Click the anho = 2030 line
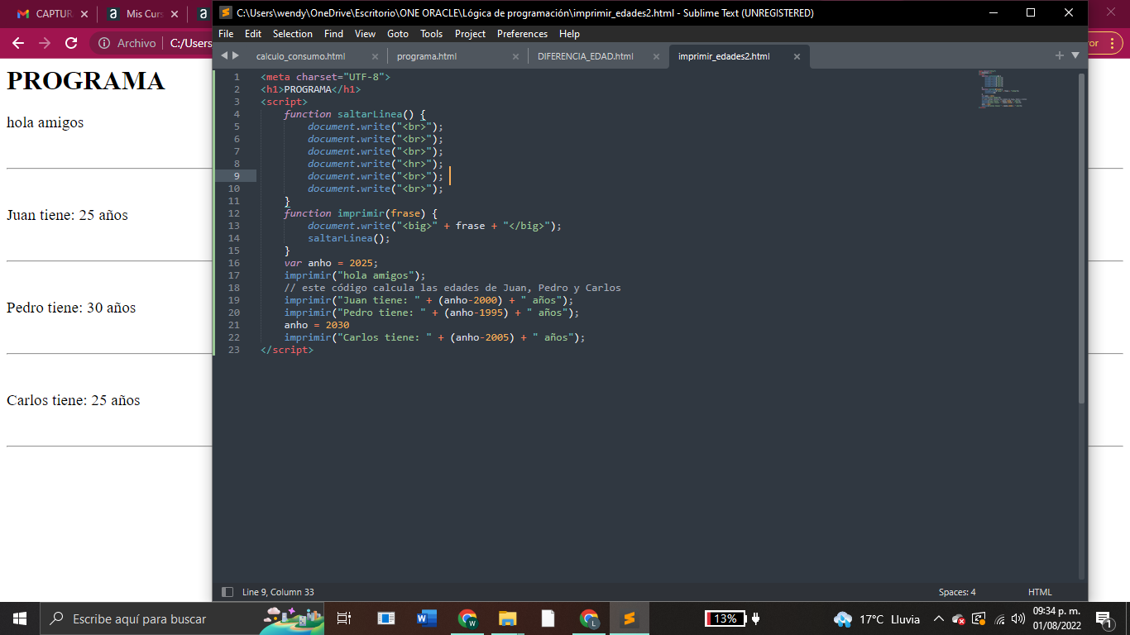This screenshot has height=635, width=1130. (x=317, y=325)
